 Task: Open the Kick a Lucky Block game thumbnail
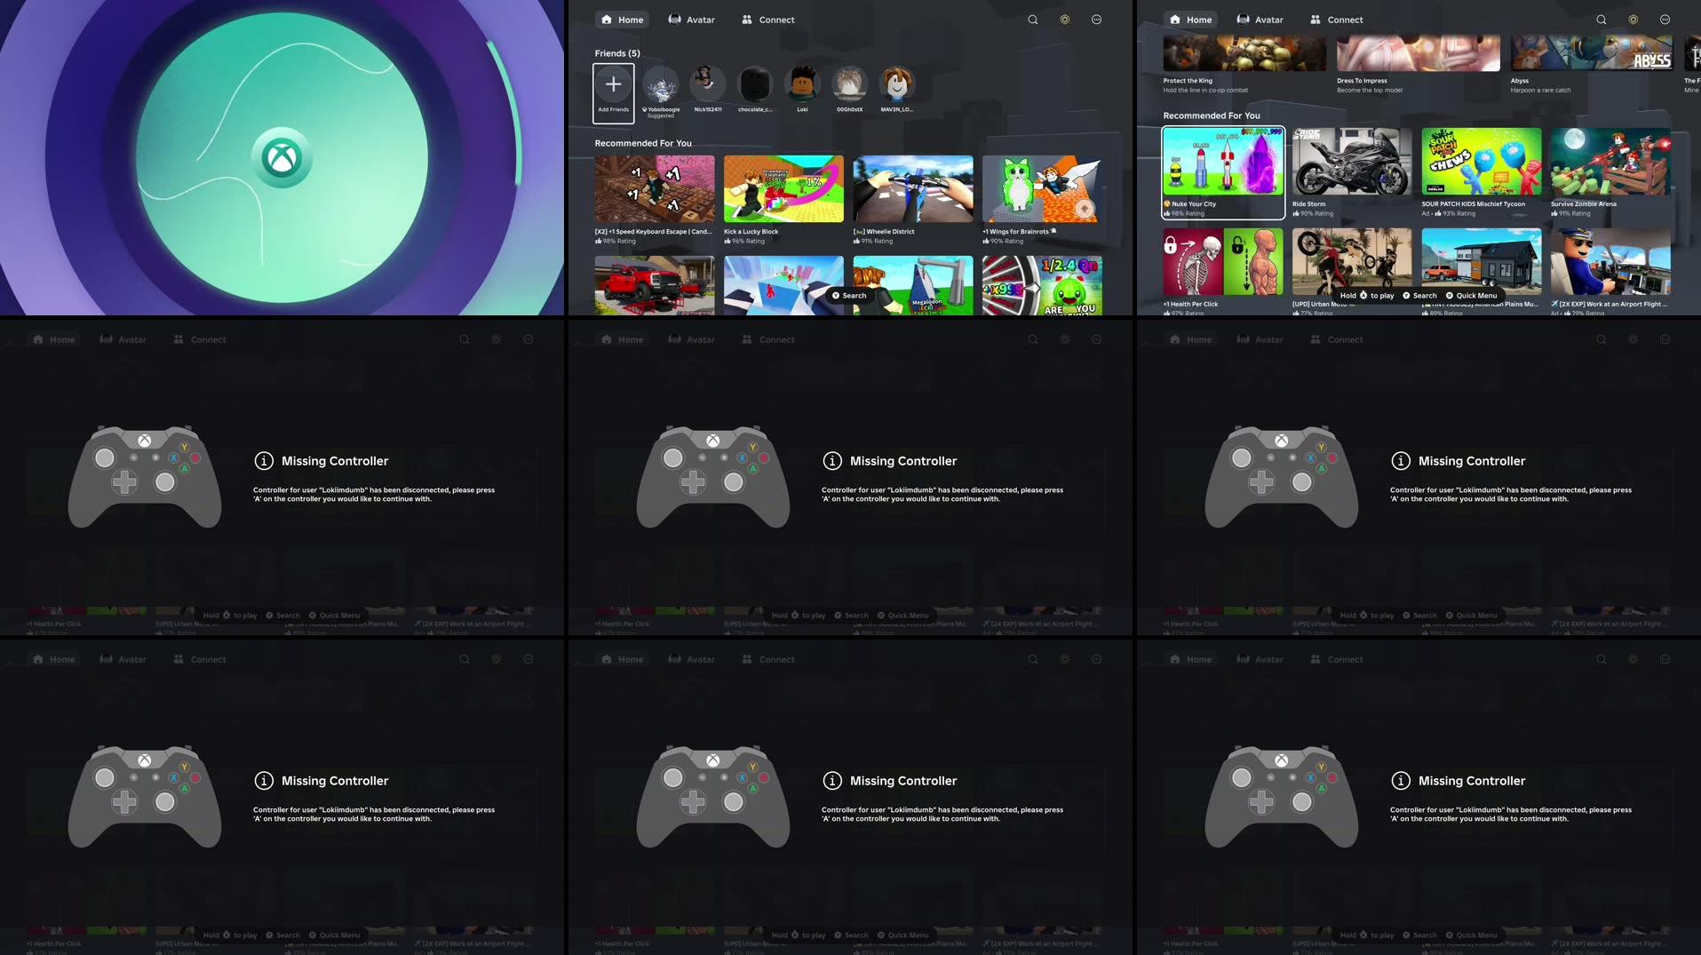[x=783, y=189]
